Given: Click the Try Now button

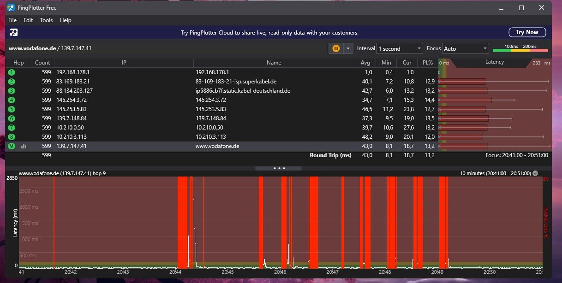Looking at the screenshot, I should tap(527, 32).
